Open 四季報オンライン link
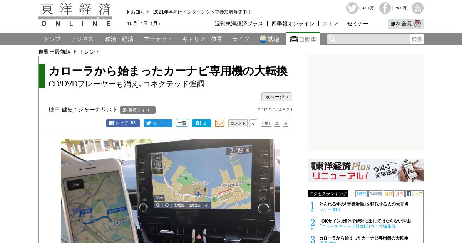Screen dimensions: 462x243 (293, 24)
